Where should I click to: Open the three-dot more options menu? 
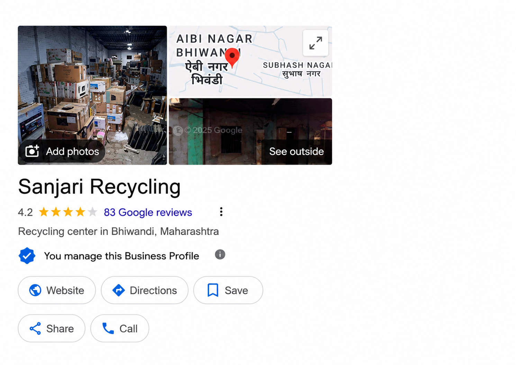click(x=221, y=212)
